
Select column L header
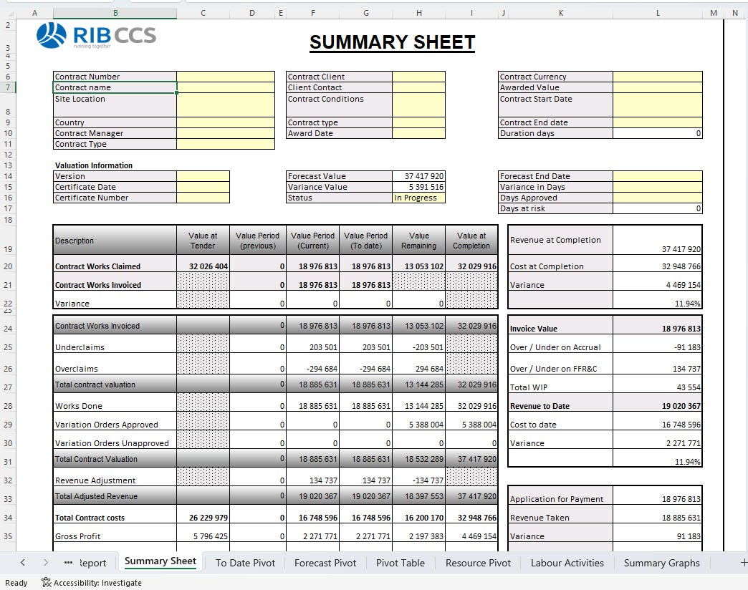[658, 14]
